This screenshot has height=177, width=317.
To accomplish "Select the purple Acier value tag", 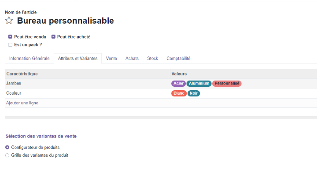I will pos(178,84).
